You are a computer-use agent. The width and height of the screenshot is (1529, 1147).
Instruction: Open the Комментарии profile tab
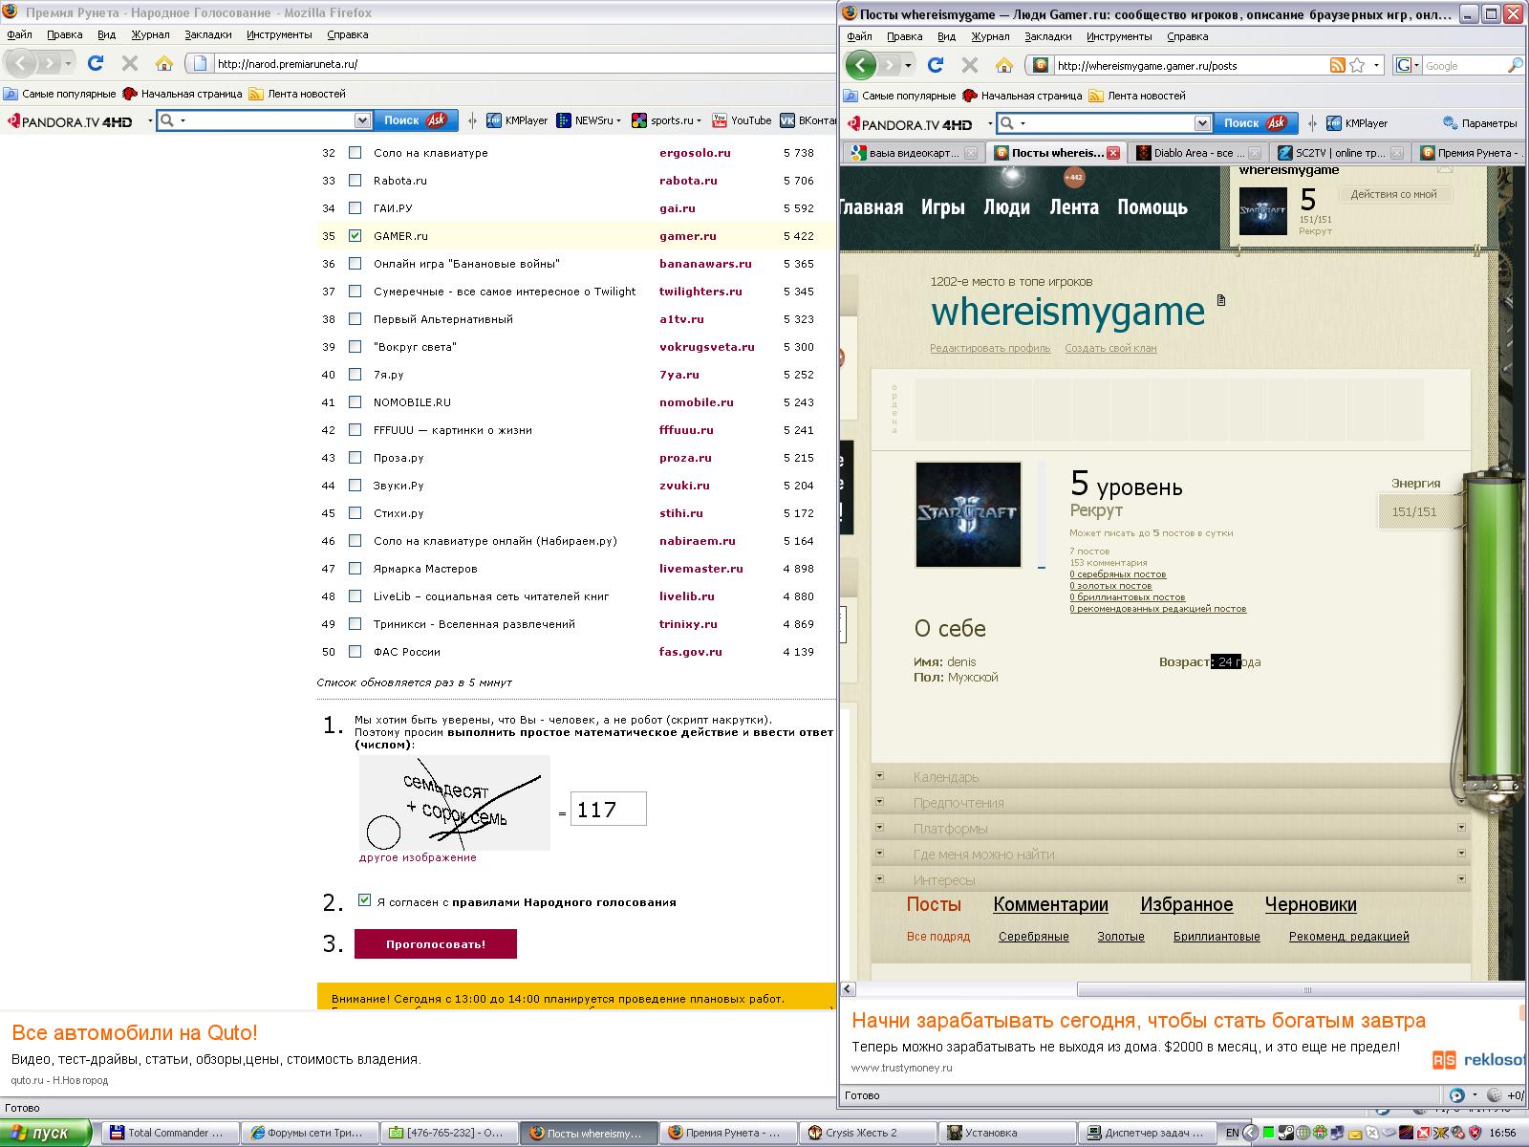1050,904
